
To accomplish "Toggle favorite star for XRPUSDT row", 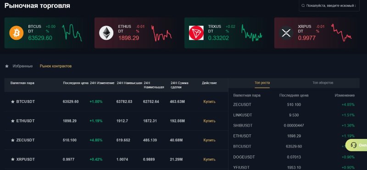I will [x=13, y=159].
